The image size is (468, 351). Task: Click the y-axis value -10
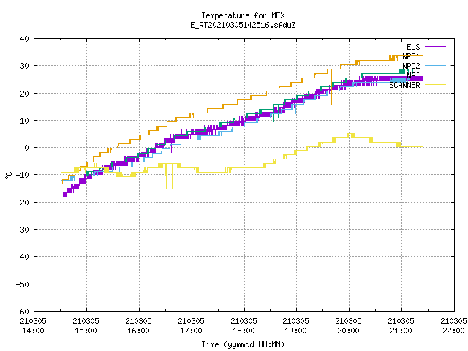tap(23, 175)
